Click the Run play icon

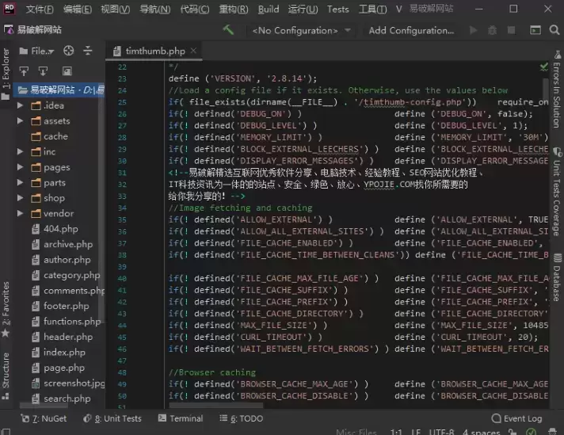pyautogui.click(x=474, y=30)
